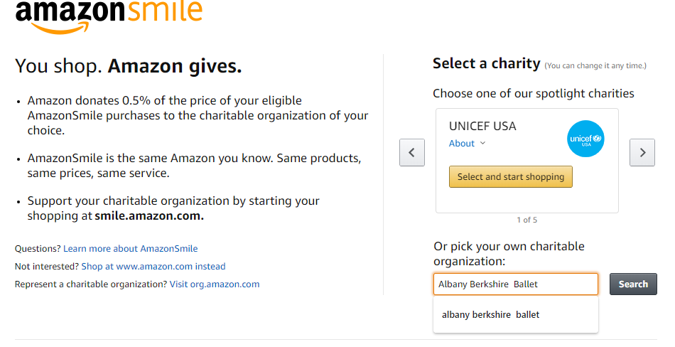Click the You can change it any time note
Viewport: 675px width, 347px height.
pos(595,66)
